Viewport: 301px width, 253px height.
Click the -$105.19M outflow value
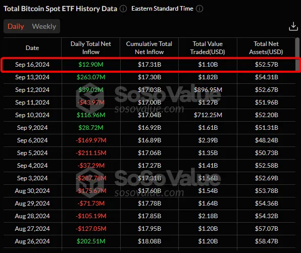91,216
